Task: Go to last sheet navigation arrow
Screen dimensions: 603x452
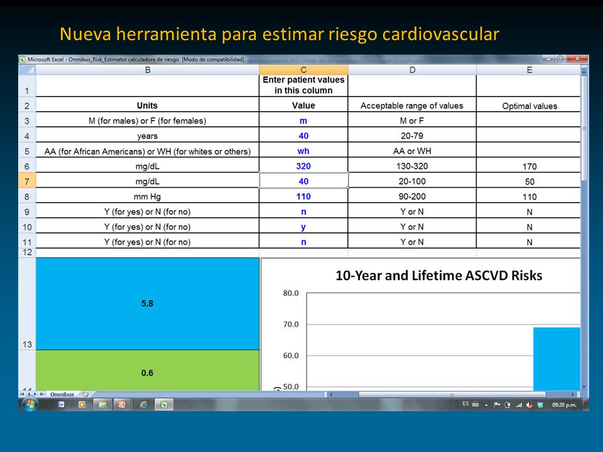Action: pos(41,394)
